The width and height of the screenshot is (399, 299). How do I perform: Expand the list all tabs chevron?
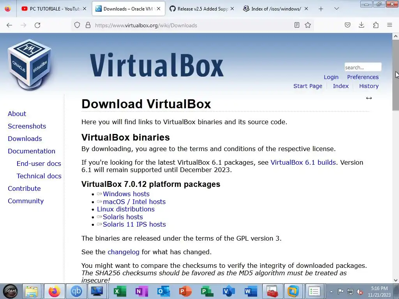(x=336, y=9)
